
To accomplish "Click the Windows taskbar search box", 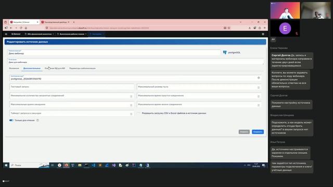I will pyautogui.click(x=29, y=165).
